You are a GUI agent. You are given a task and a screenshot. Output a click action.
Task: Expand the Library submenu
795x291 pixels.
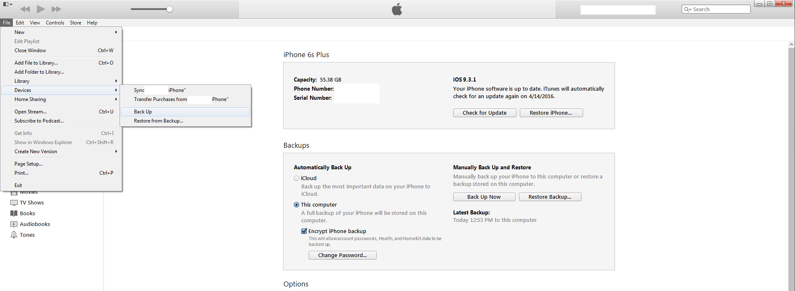tap(62, 81)
